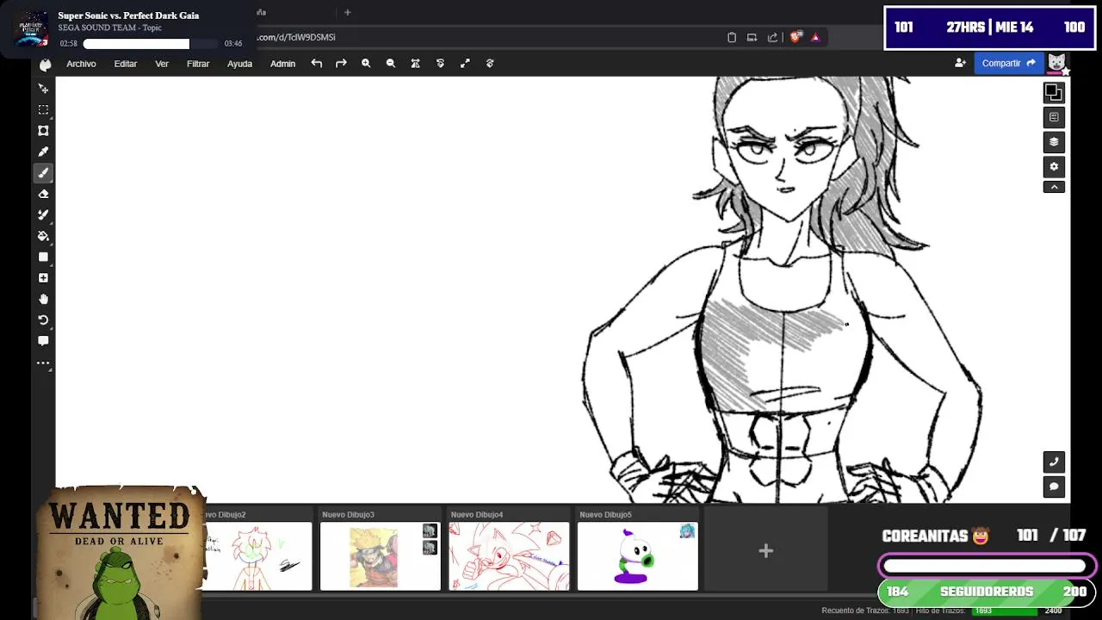Image resolution: width=1102 pixels, height=620 pixels.
Task: Select the Brush tool
Action: (x=43, y=173)
